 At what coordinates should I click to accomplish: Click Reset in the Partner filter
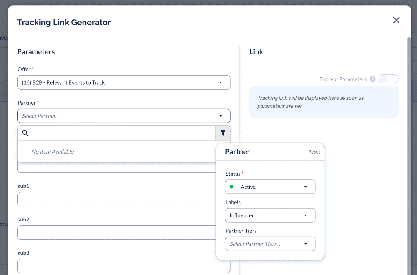pyautogui.click(x=314, y=152)
